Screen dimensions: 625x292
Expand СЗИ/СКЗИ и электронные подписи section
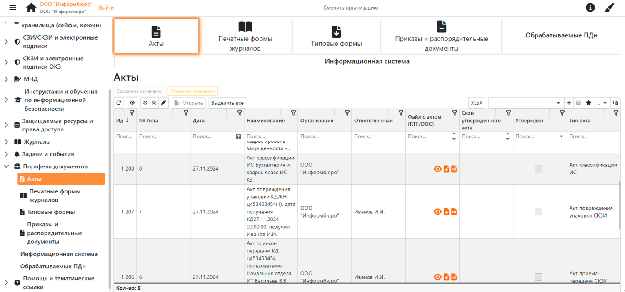tap(6, 42)
